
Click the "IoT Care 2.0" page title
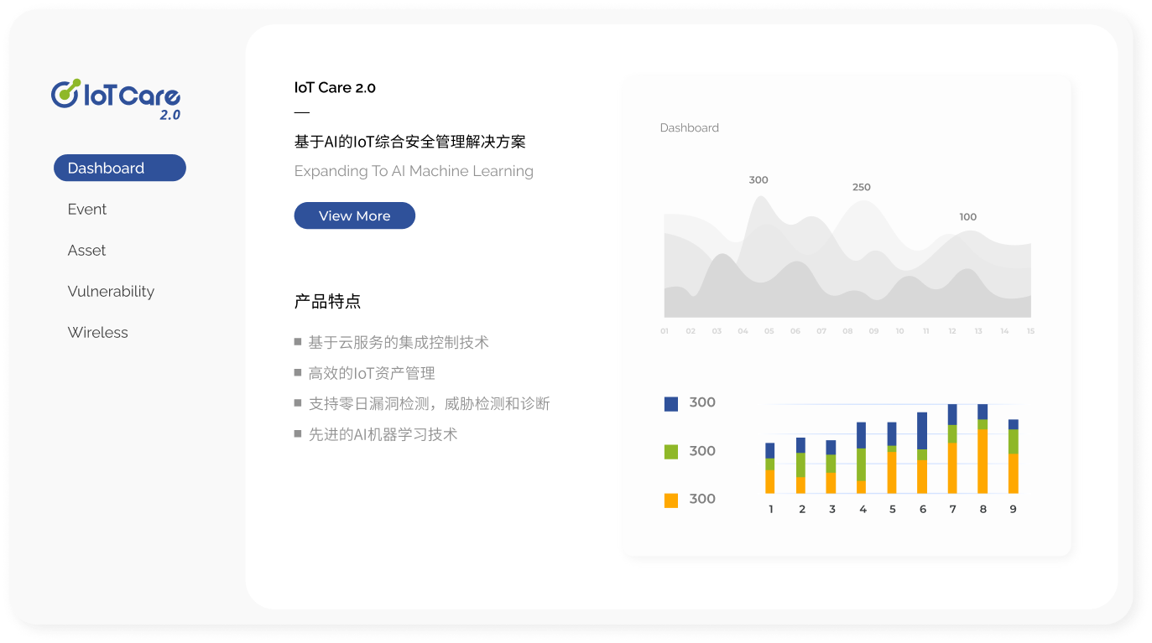(335, 87)
